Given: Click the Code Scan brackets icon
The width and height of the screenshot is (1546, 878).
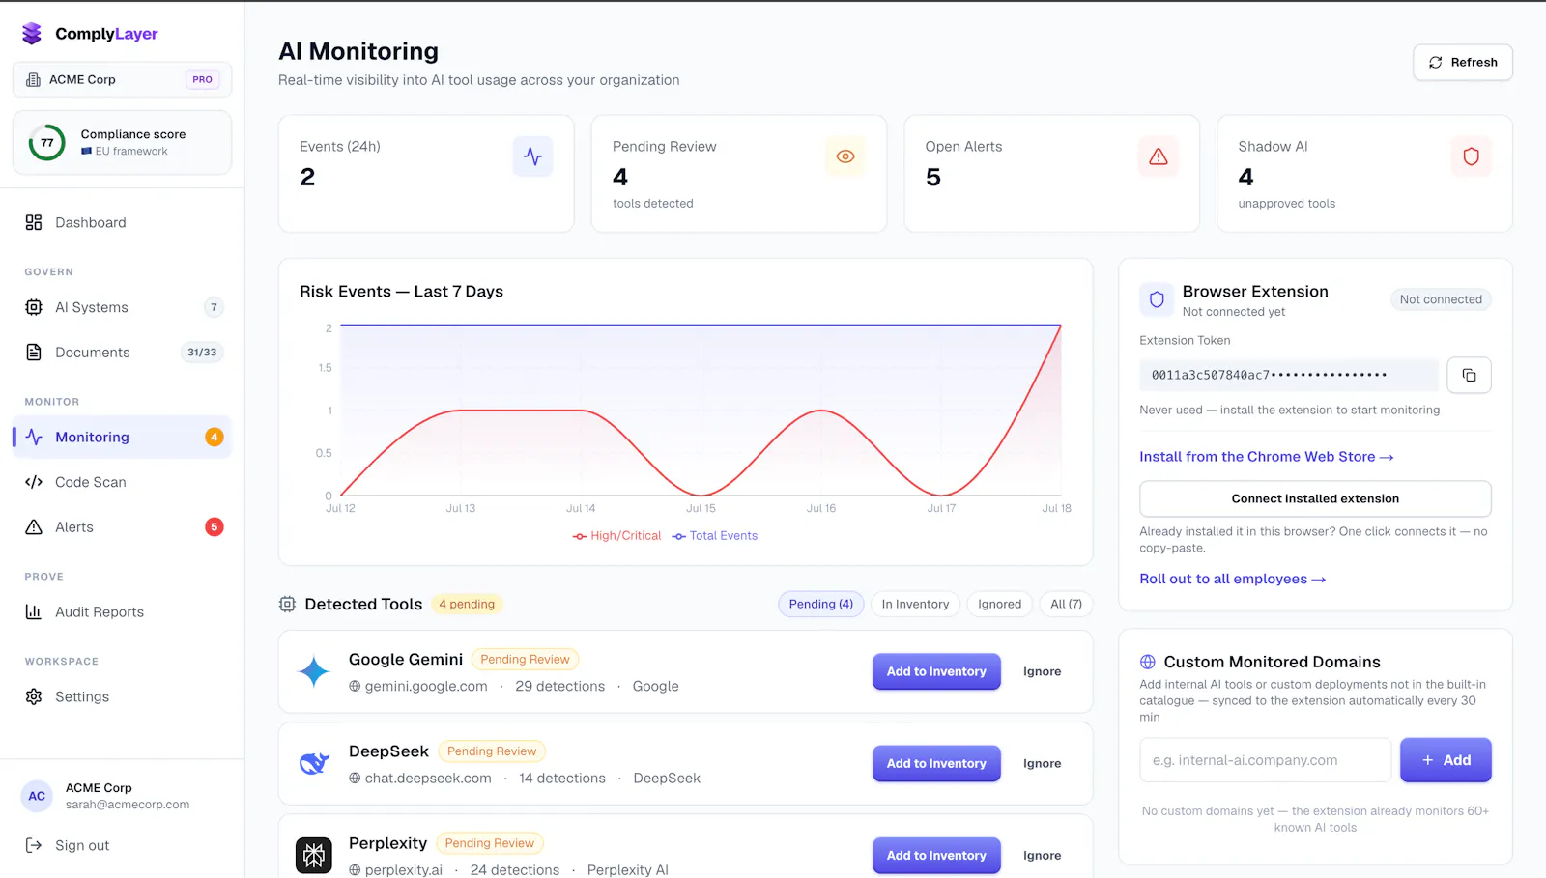Looking at the screenshot, I should click(34, 482).
